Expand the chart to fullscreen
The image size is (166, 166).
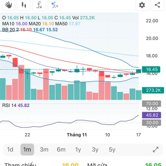pyautogui.click(x=155, y=150)
